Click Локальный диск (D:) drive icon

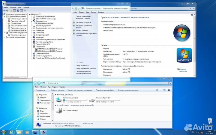pos(92,100)
